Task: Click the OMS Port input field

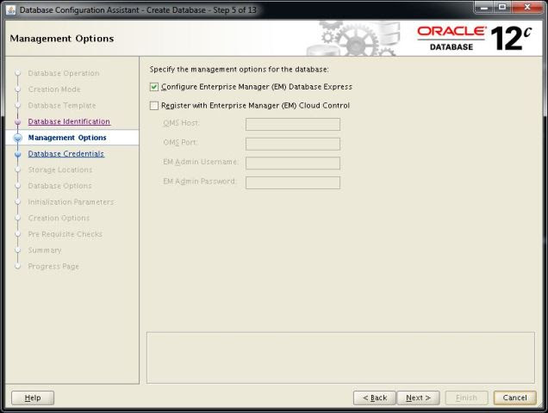Action: tap(292, 144)
